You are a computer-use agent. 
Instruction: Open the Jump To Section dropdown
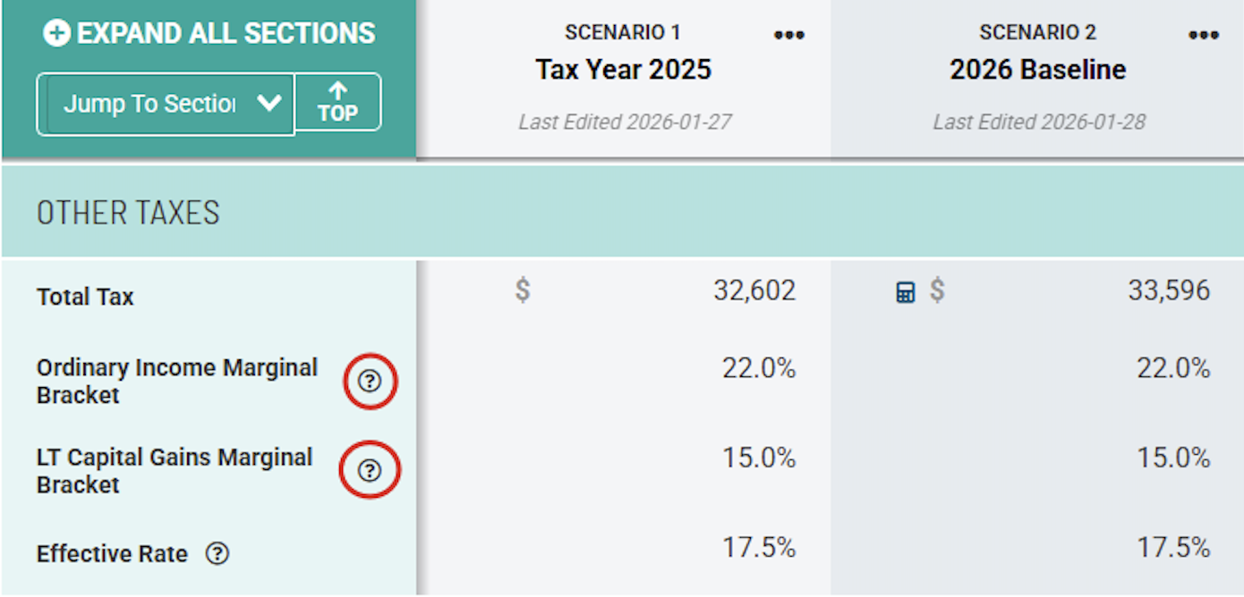(149, 105)
